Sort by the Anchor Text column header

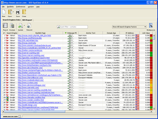91,33
